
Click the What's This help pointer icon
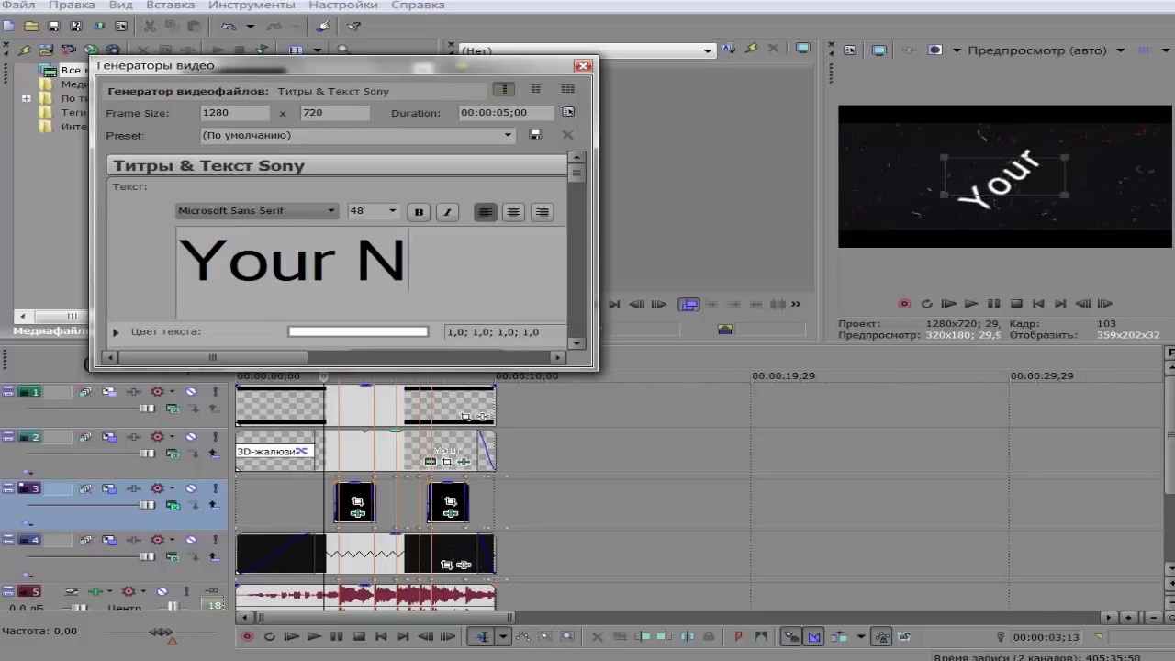[353, 27]
